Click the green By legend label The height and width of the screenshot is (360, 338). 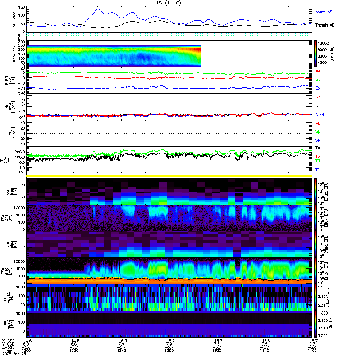pos(318,79)
